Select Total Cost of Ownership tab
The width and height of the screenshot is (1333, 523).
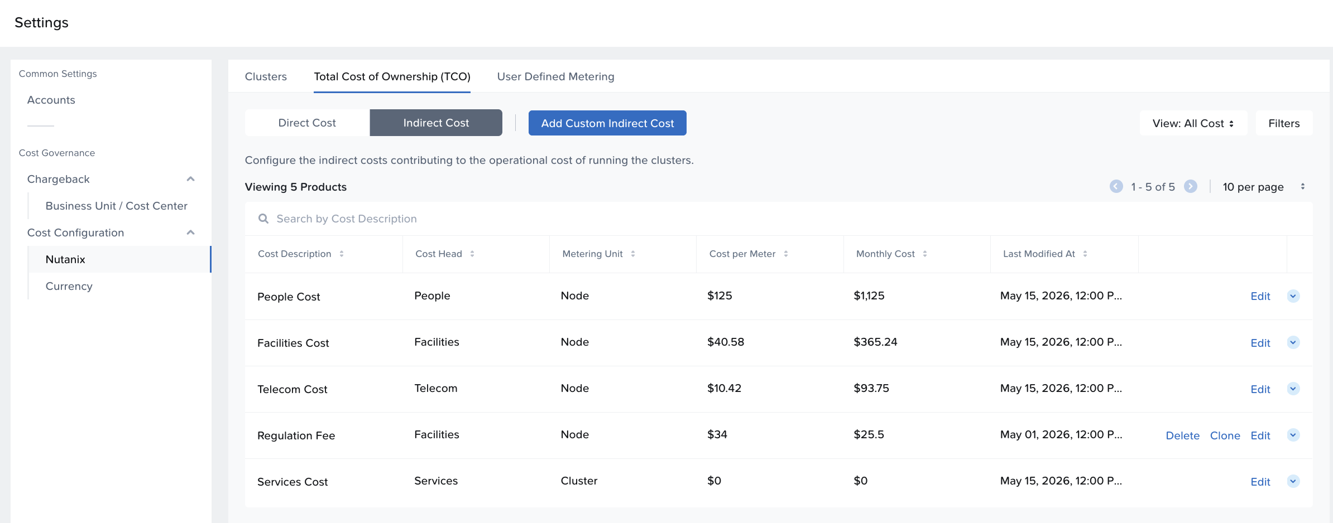392,76
